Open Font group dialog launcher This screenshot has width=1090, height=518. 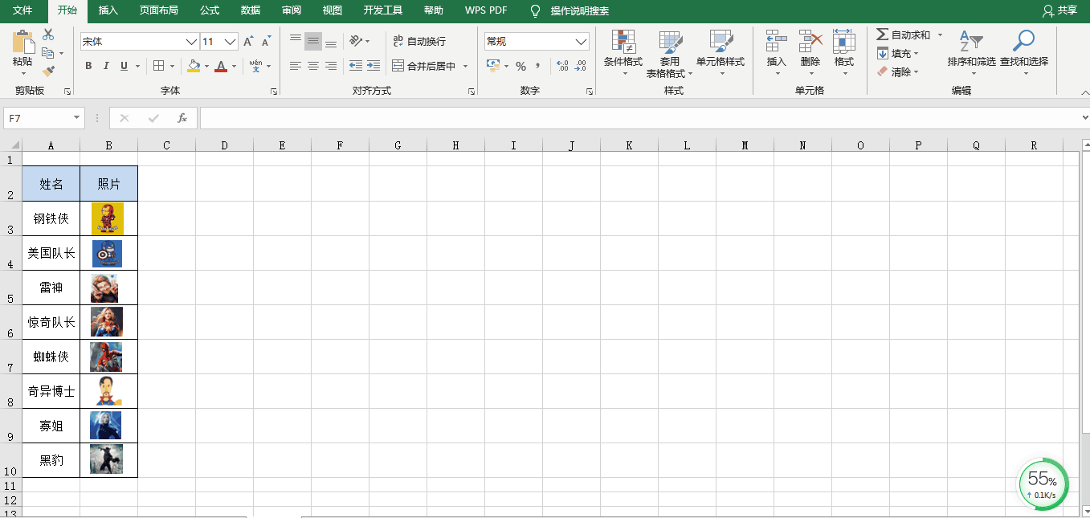point(274,92)
